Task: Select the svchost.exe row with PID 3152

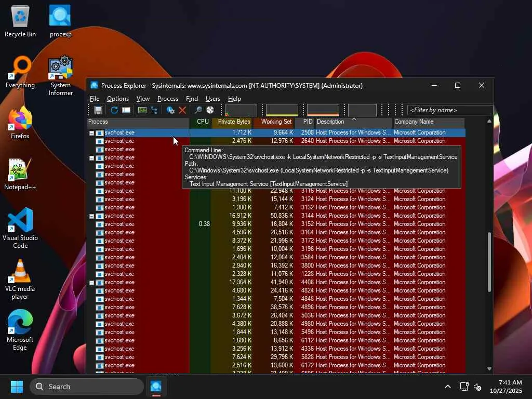Action: [x=276, y=224]
